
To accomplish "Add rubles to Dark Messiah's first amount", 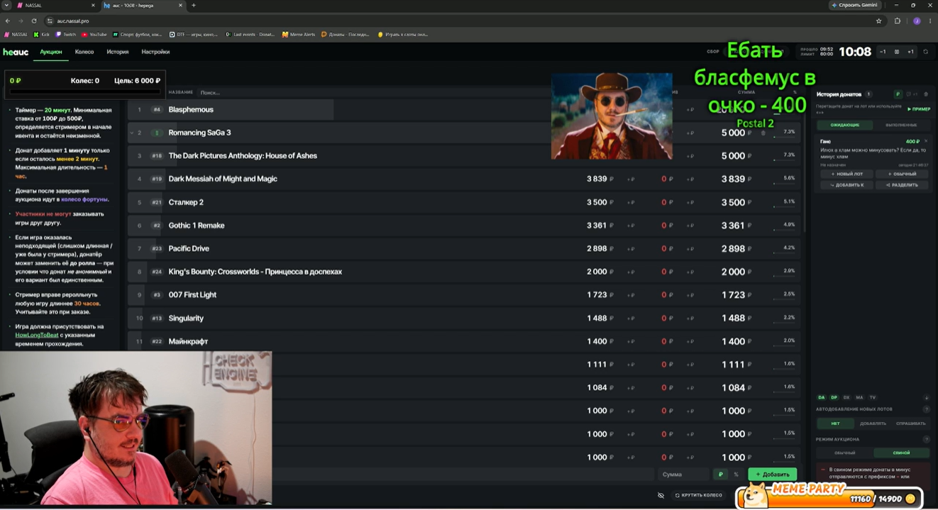I will pos(631,179).
